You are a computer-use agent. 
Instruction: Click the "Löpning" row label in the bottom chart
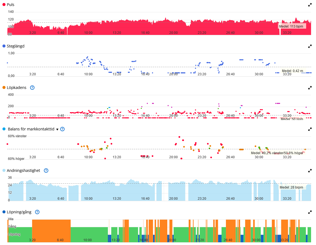point(14,234)
